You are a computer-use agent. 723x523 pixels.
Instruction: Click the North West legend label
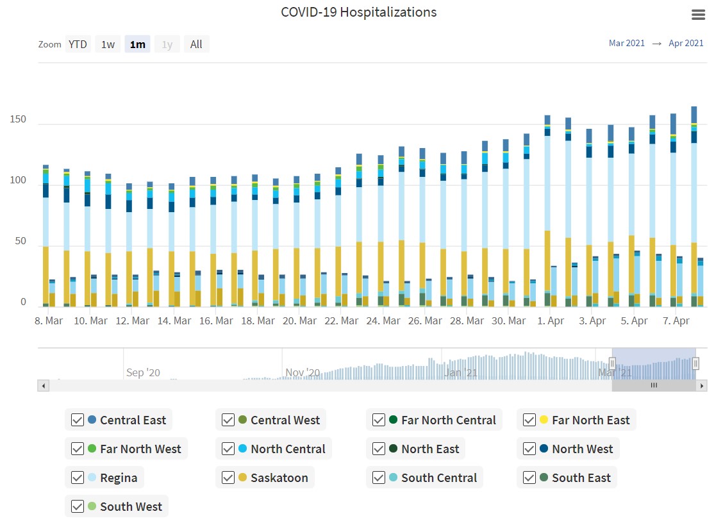(x=583, y=449)
